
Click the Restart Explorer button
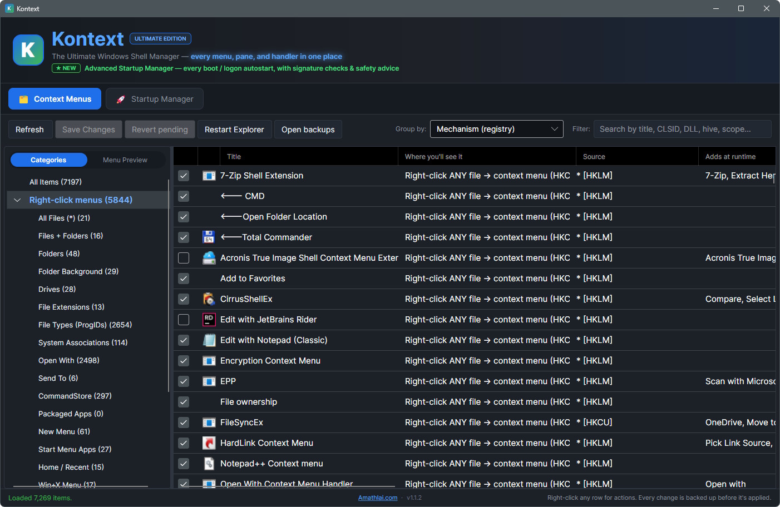tap(235, 130)
